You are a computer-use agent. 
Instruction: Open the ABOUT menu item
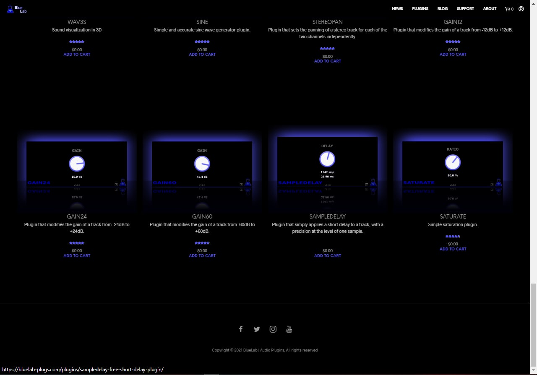[x=490, y=9]
